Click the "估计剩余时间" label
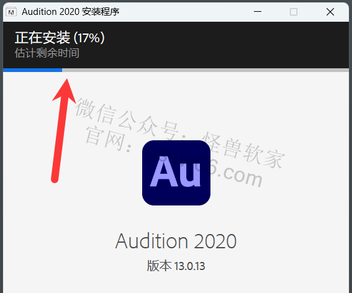 coord(47,53)
